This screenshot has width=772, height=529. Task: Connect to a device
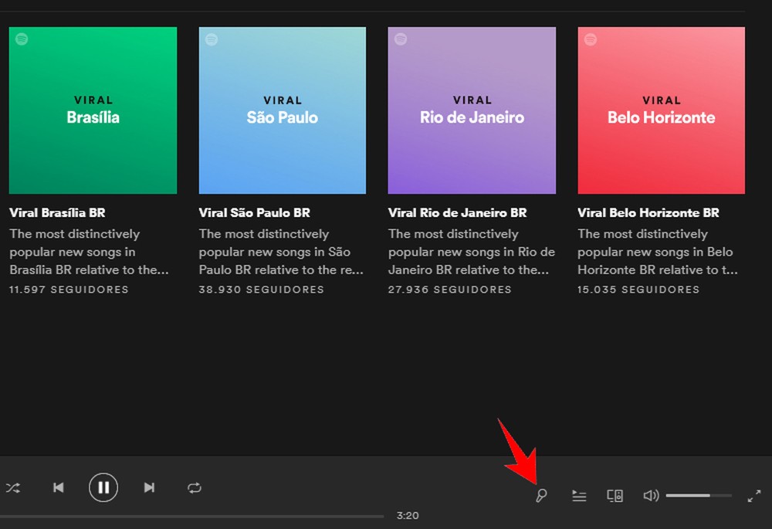pos(615,495)
